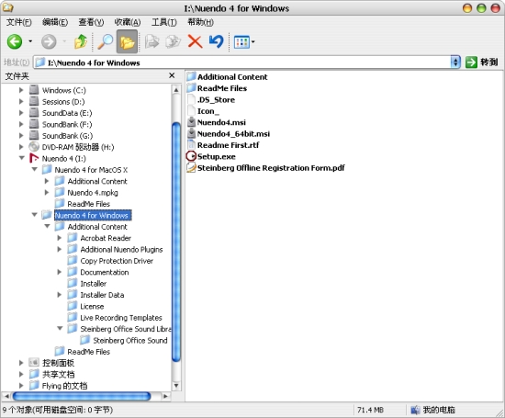Select the 共享文档 shared documents folder
Image resolution: width=505 pixels, height=418 pixels.
coord(58,374)
